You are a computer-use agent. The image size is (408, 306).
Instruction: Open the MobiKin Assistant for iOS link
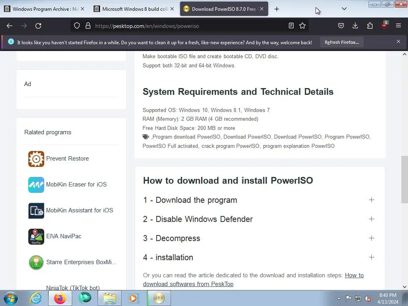[79, 210]
